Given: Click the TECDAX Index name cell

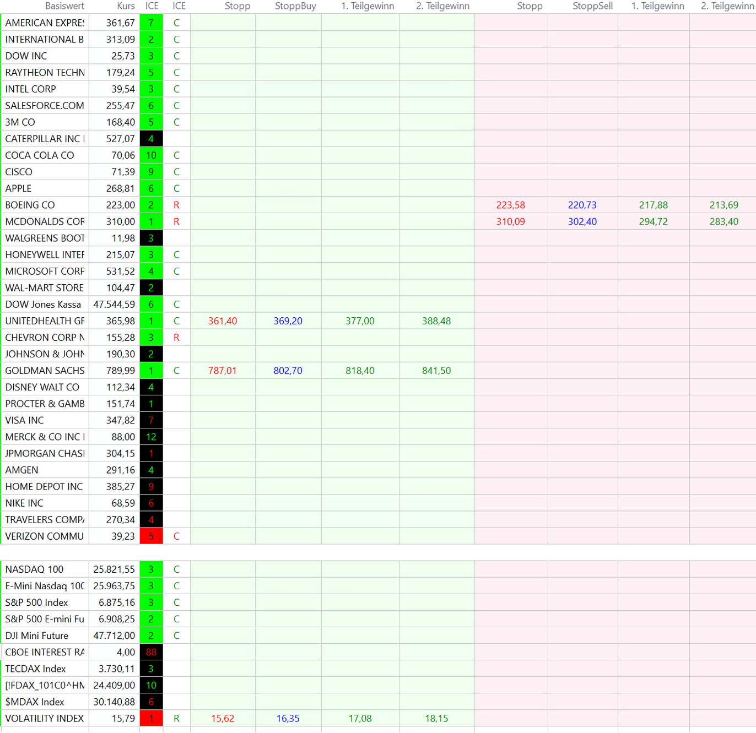Looking at the screenshot, I should tap(35, 669).
